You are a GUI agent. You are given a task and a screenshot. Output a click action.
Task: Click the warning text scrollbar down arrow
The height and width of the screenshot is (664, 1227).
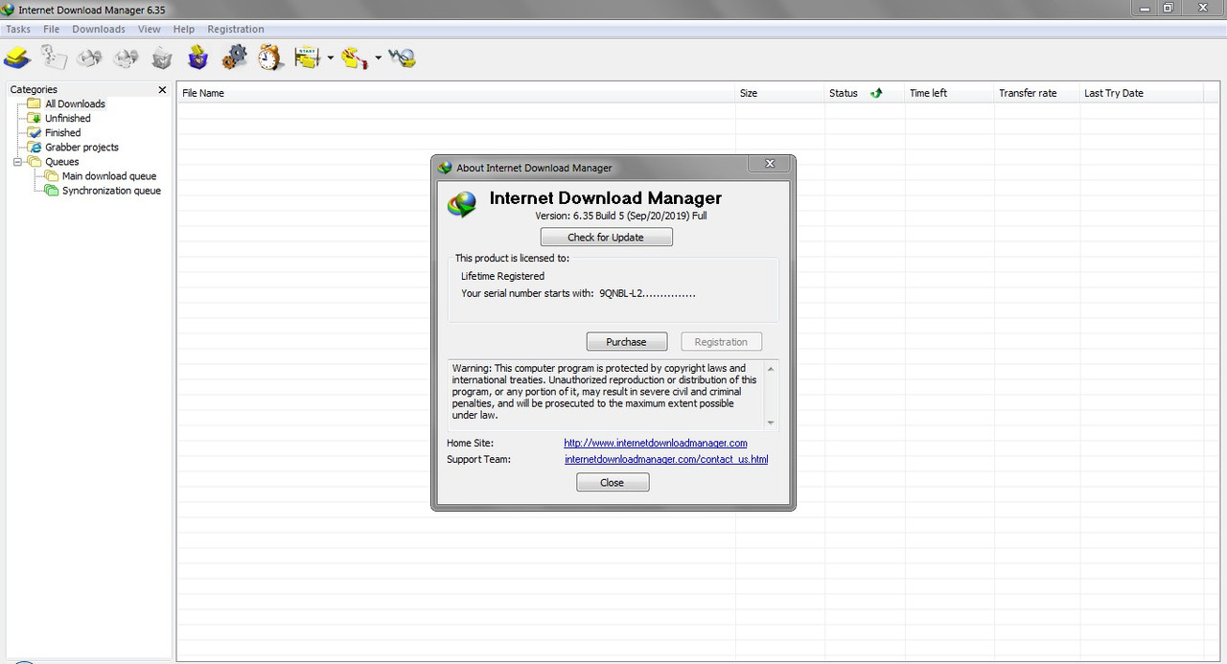click(x=771, y=422)
